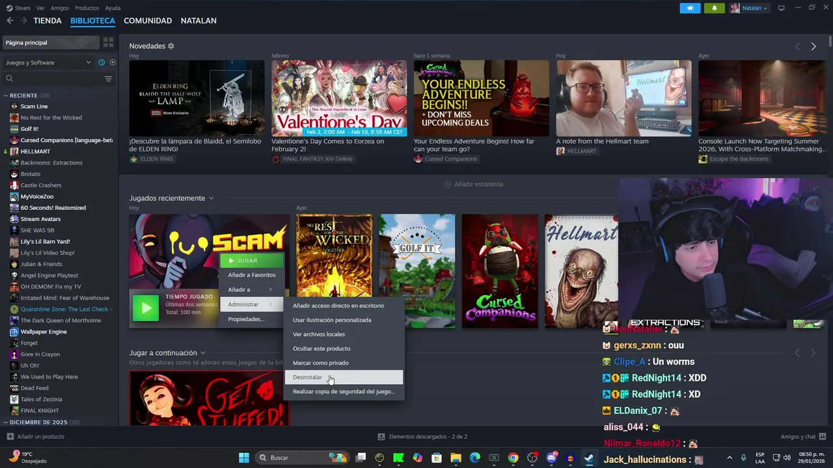Click plus icon beside Añadir un producto
This screenshot has width=833, height=468.
pyautogui.click(x=10, y=437)
